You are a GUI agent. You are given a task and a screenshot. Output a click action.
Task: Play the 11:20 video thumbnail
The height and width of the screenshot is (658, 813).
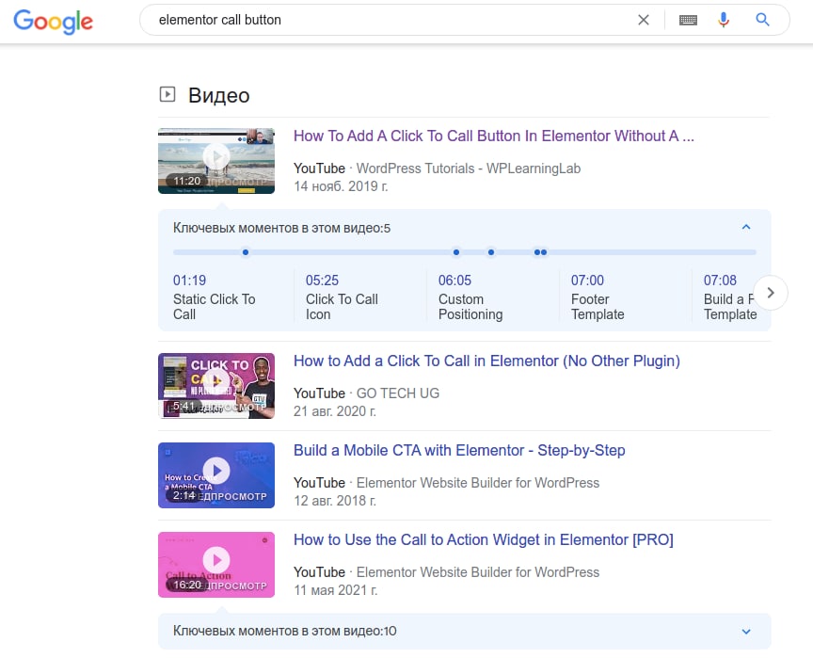[x=216, y=161]
